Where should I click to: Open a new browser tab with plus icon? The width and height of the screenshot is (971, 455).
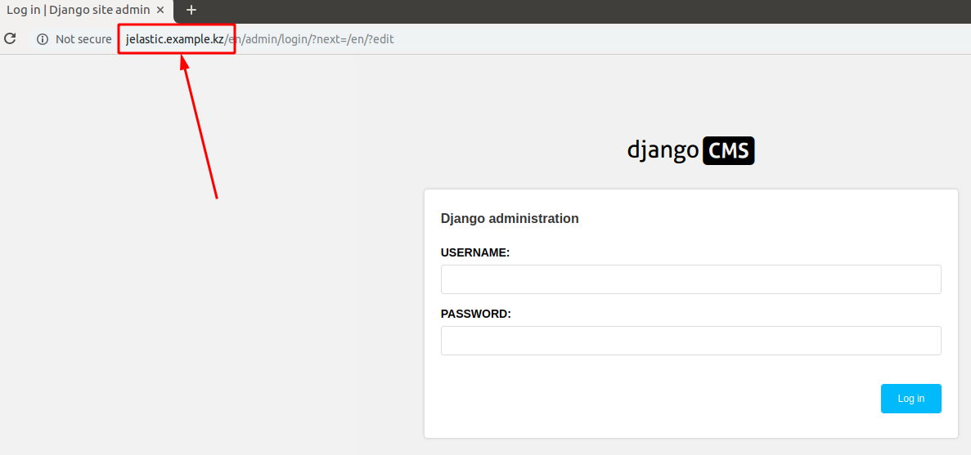pyautogui.click(x=191, y=10)
